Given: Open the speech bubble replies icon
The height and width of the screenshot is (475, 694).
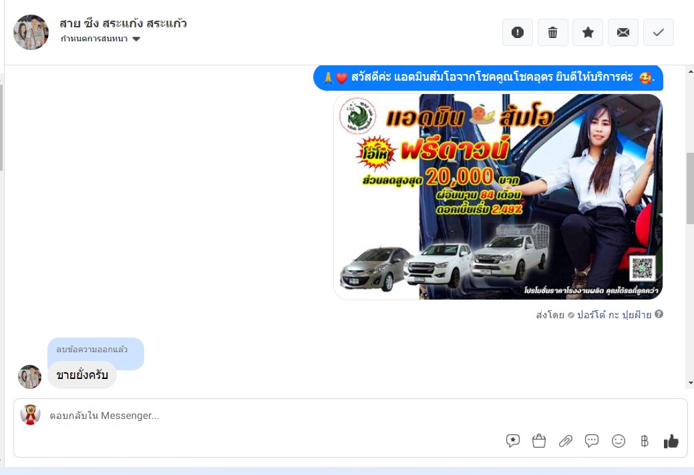Looking at the screenshot, I should pos(592,440).
